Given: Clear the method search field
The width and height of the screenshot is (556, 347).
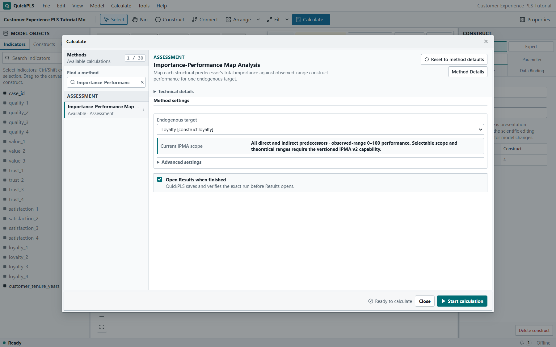Looking at the screenshot, I should (x=142, y=82).
